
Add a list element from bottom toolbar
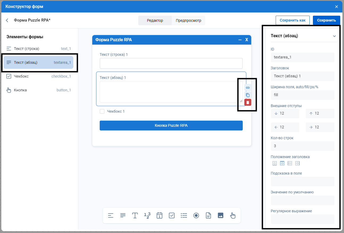184,215
